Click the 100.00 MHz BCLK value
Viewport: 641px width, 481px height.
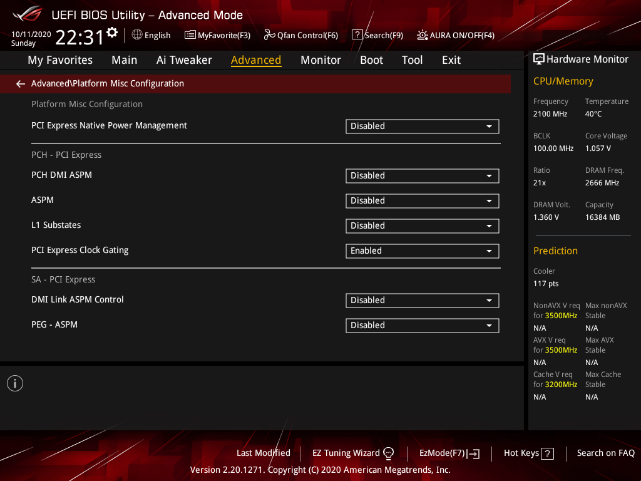point(553,148)
